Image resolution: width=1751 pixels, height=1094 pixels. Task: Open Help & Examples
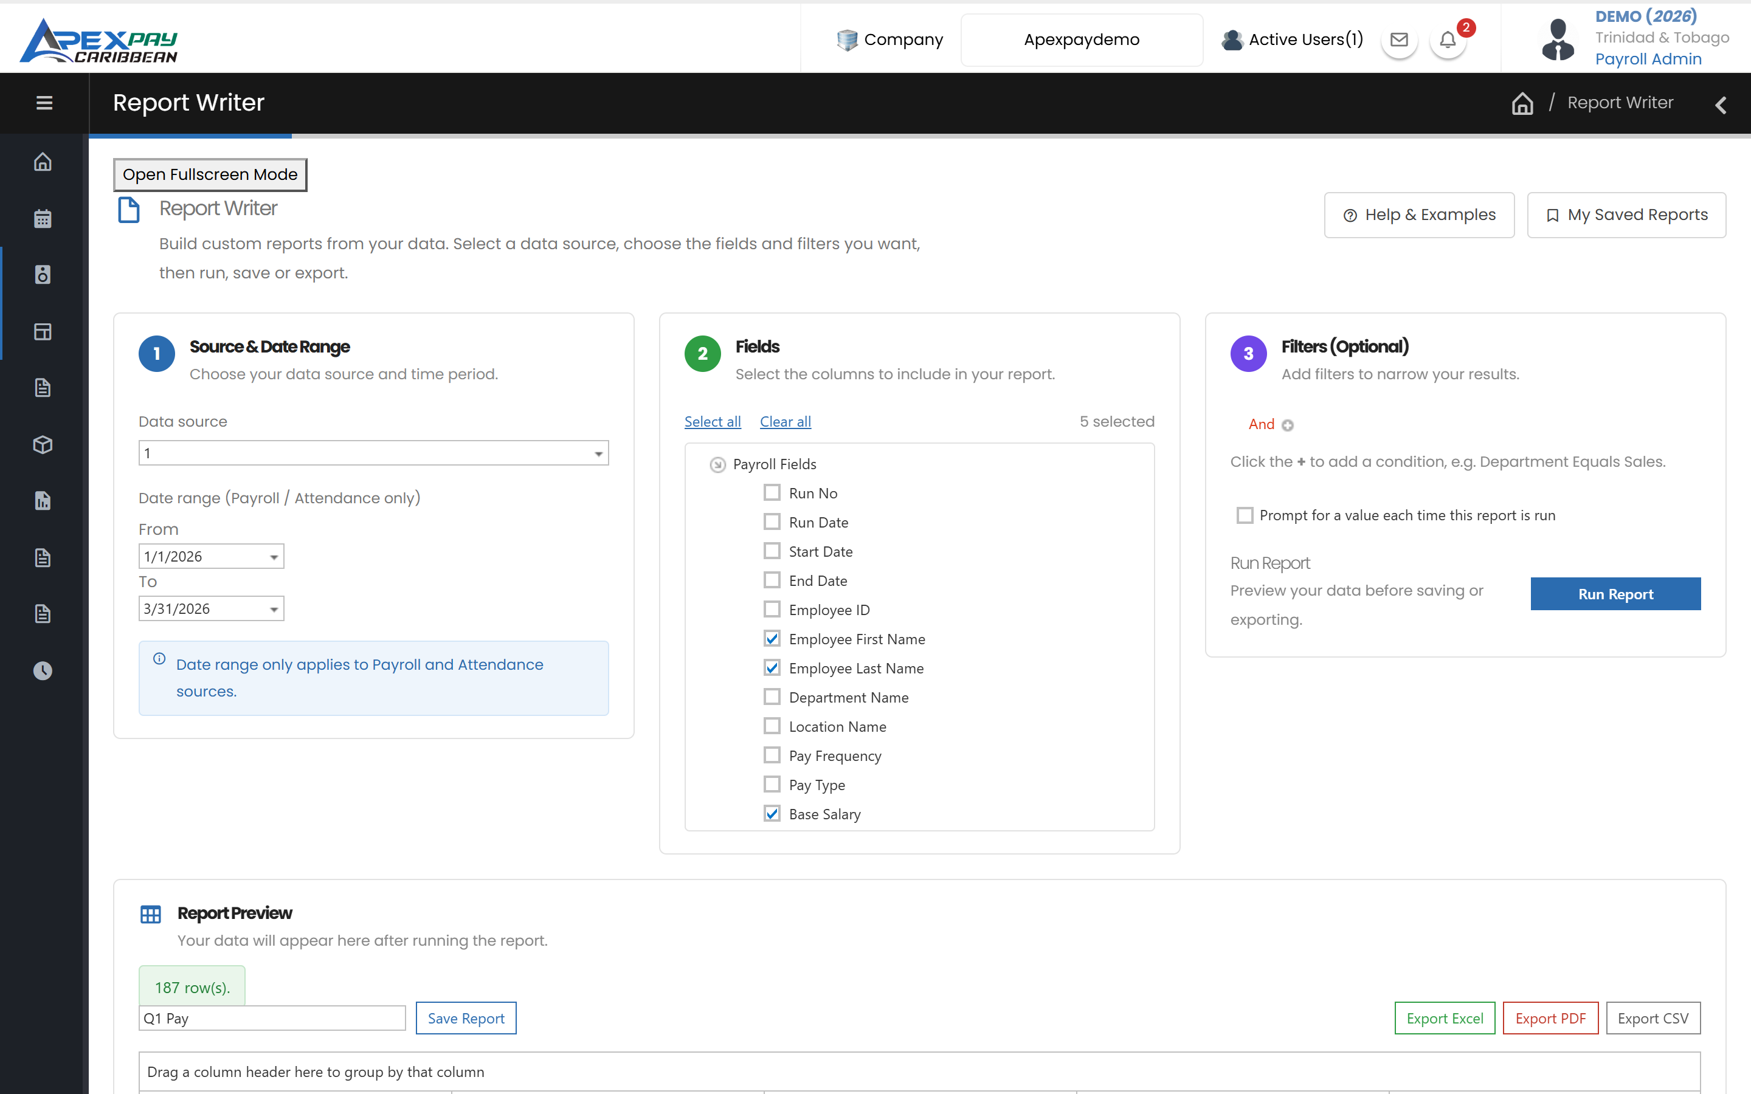1419,215
